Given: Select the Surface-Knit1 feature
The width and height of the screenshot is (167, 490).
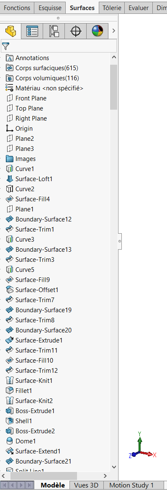Looking at the screenshot, I should (34, 381).
